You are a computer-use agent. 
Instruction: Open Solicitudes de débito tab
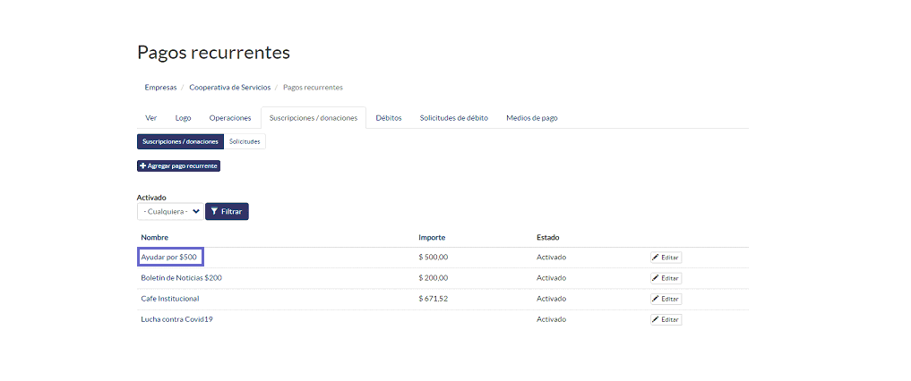(x=454, y=118)
